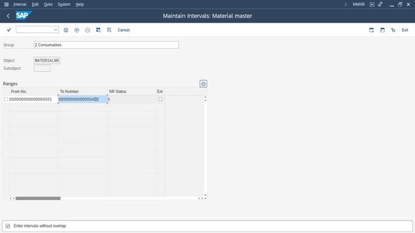Viewport: 415px width, 233px height.
Task: Open the Goto menu
Action: pyautogui.click(x=48, y=5)
